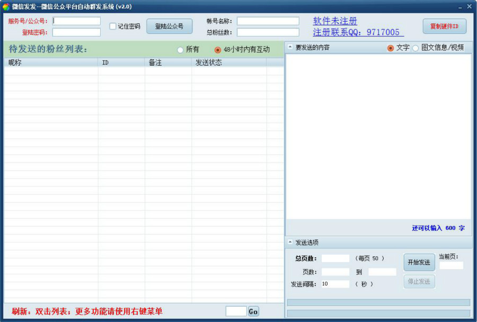Screen dimensions: 477x322
Task: Switch to 图文信息/视频 content type
Action: tap(416, 48)
